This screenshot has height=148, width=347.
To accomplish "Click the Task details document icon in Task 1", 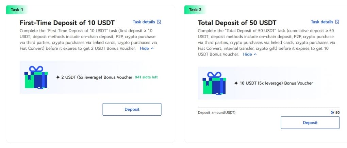I will click(159, 22).
